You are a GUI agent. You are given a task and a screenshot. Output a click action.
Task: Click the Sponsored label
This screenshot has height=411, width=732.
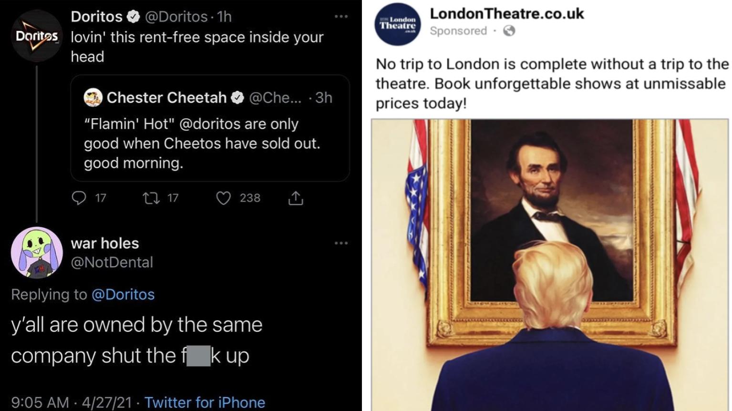[458, 31]
